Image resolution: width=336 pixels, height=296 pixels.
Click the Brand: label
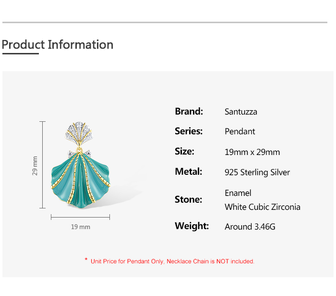pyautogui.click(x=189, y=111)
